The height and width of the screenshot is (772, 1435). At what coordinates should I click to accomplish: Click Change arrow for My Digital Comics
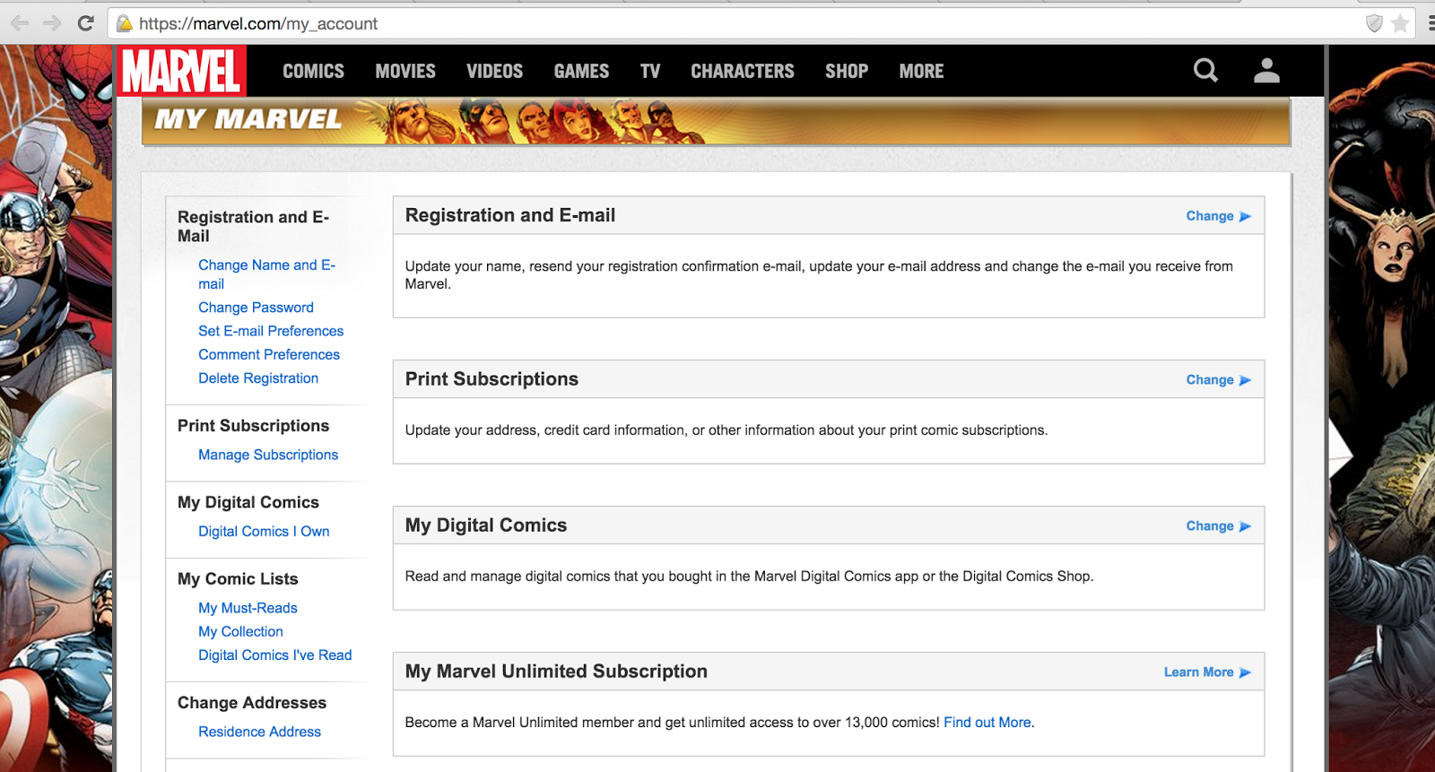(x=1218, y=526)
